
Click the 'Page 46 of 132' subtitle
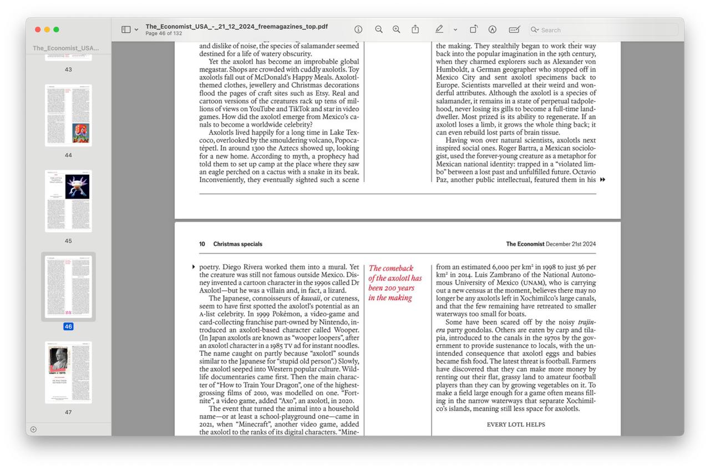(164, 34)
